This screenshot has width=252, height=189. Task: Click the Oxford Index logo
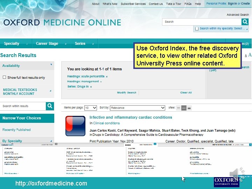(x=7, y=145)
